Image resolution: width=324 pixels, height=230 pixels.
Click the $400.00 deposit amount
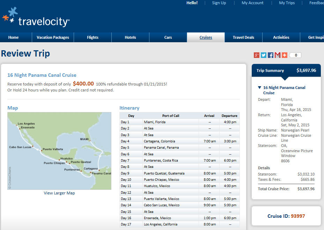click(83, 84)
